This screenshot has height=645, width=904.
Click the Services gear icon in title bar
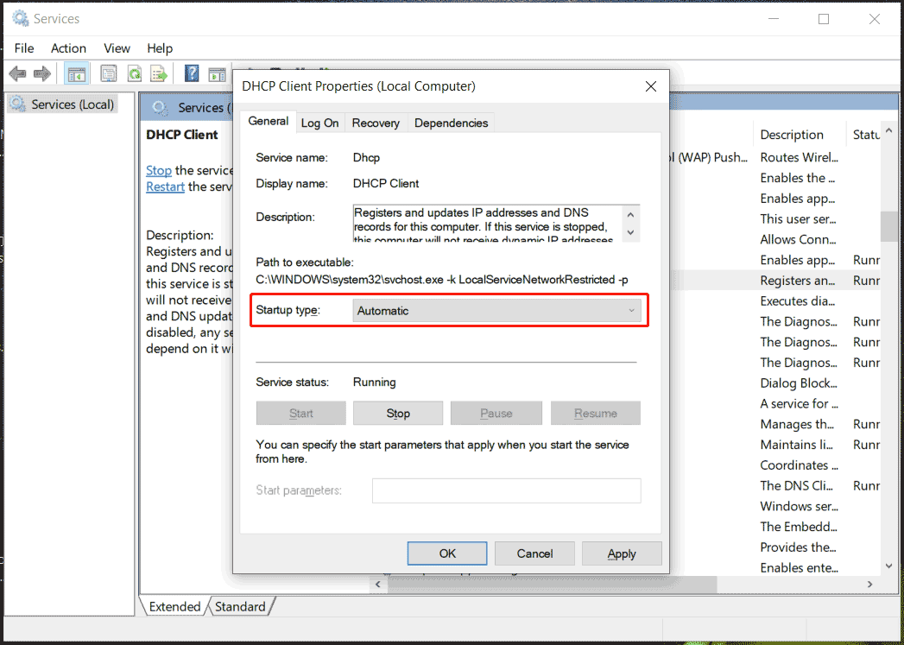21,18
